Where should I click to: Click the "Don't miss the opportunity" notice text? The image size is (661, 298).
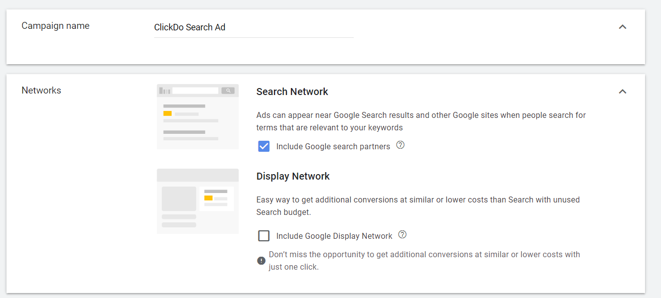tap(424, 261)
